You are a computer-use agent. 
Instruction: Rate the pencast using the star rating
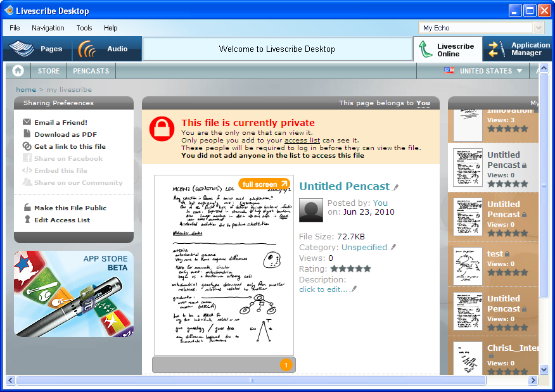[x=350, y=269]
